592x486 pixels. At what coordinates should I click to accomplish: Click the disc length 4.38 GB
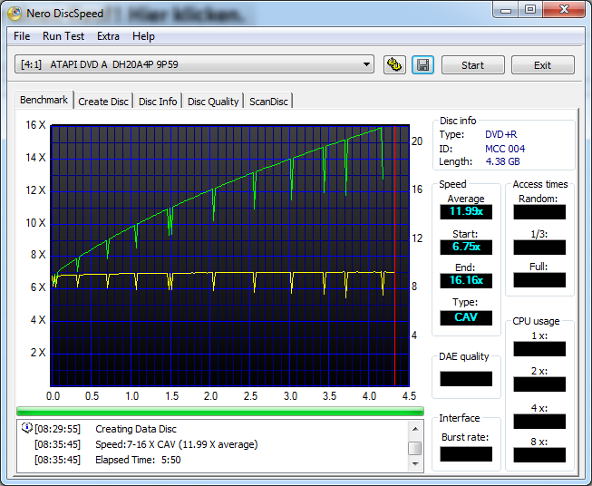point(502,161)
